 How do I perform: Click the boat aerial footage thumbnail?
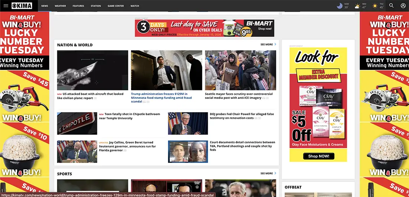tap(93, 70)
